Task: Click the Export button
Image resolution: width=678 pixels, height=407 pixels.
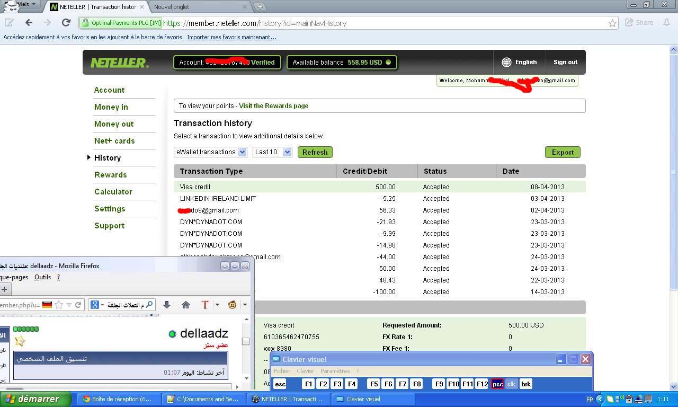Action: (x=563, y=152)
